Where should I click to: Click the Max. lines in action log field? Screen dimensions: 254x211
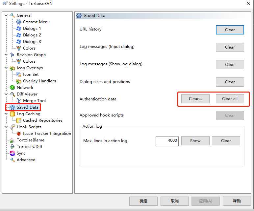tap(167, 141)
